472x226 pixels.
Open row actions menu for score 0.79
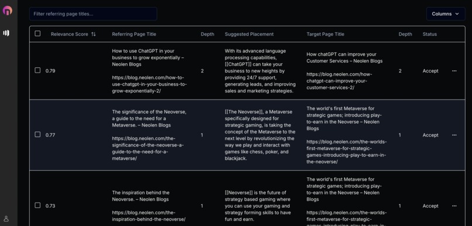(454, 71)
